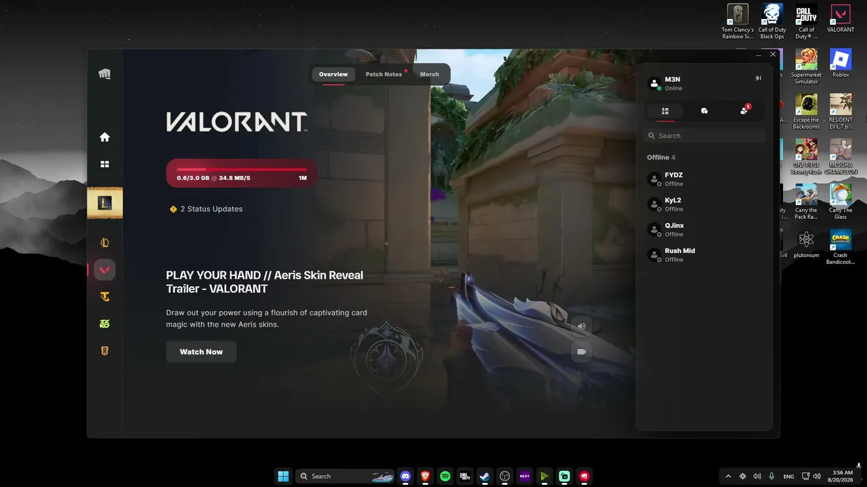Open friend requests tab with red badge
Image resolution: width=867 pixels, height=487 pixels.
tap(744, 111)
